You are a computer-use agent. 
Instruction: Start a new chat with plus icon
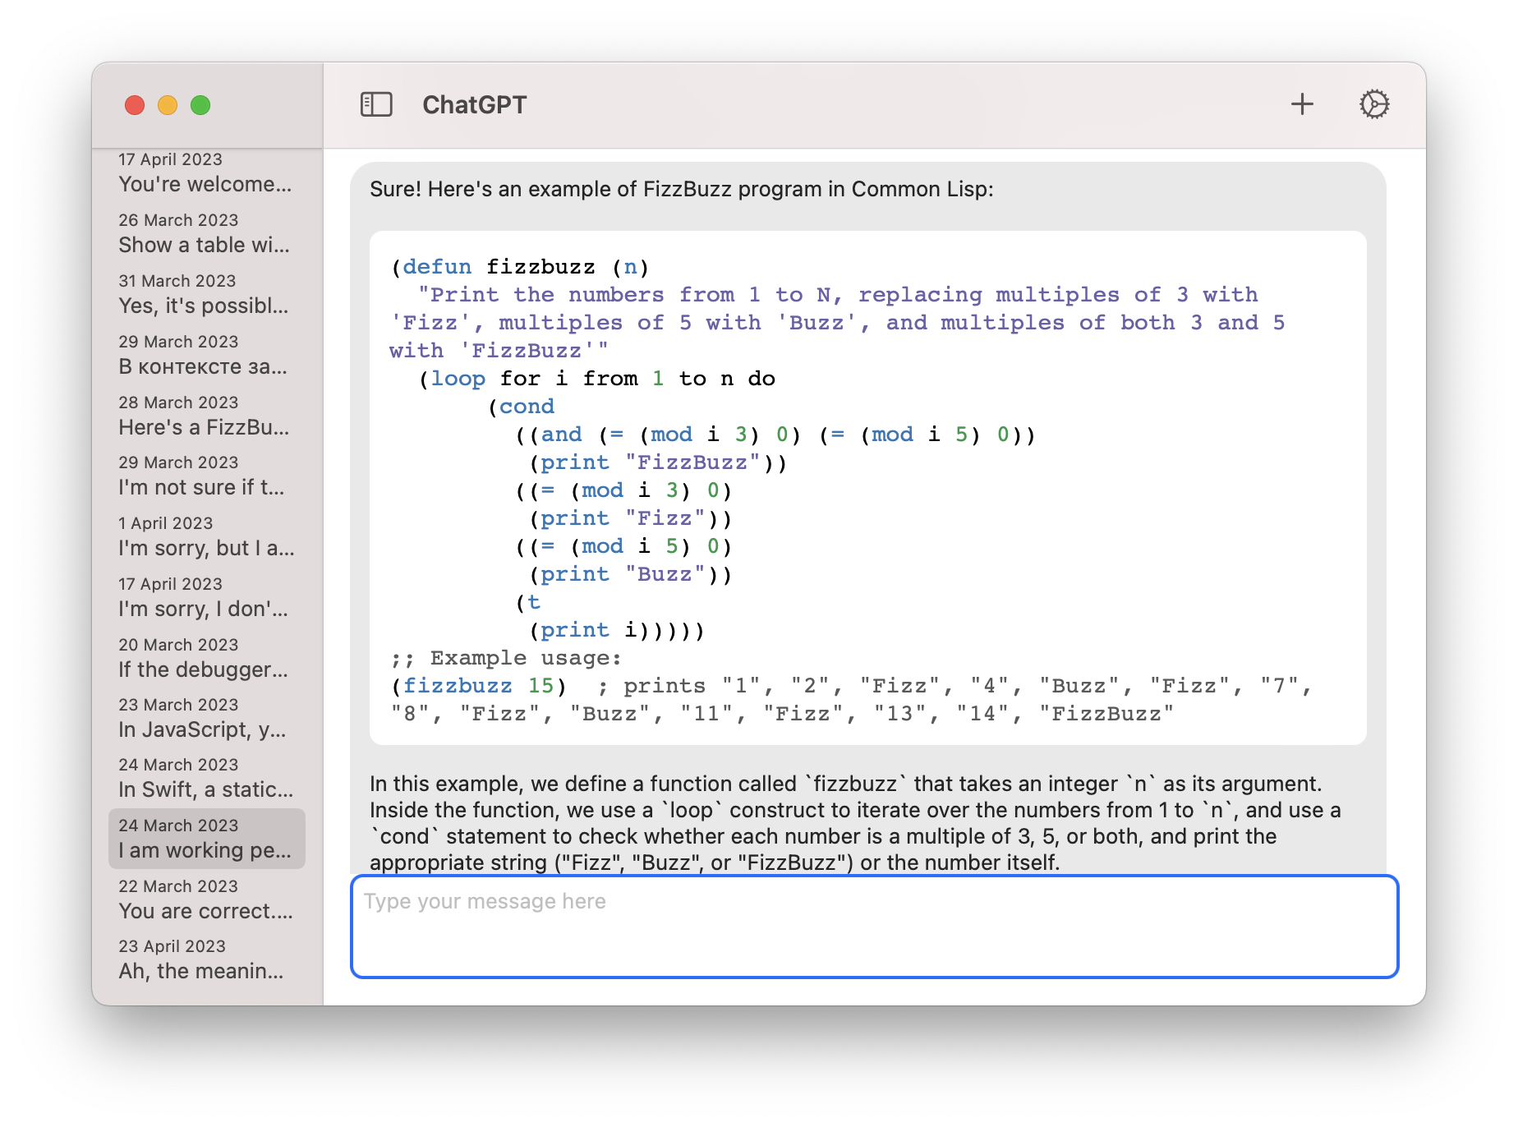[x=1302, y=104]
